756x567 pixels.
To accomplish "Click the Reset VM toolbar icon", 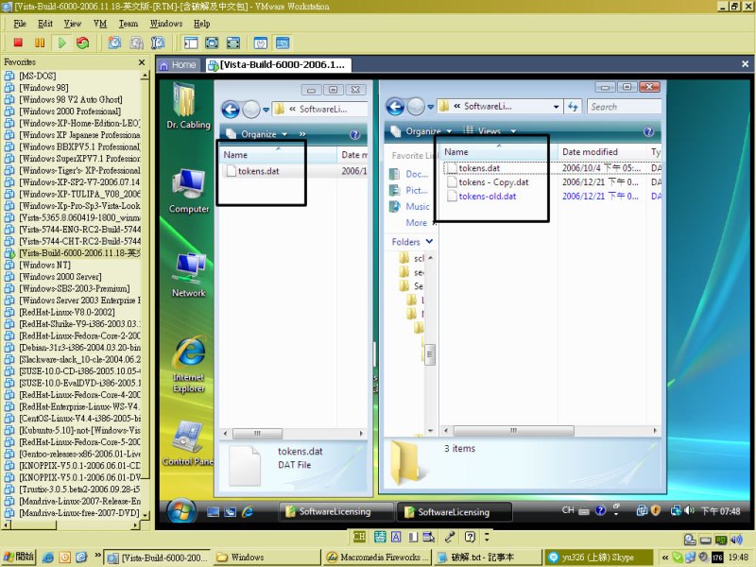I will click(83, 43).
